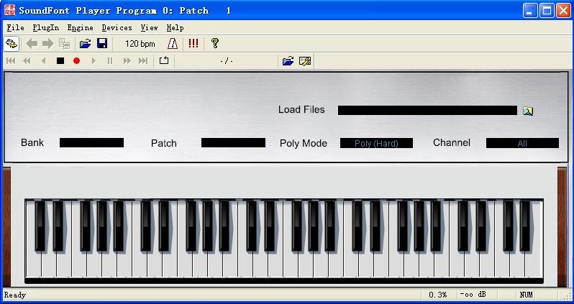The image size is (574, 304).
Task: Click the 120 bpm tempo display
Action: pos(140,44)
